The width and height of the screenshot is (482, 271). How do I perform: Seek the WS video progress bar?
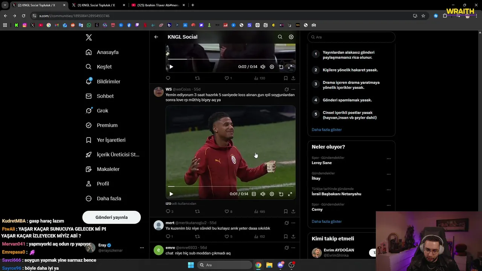pyautogui.click(x=230, y=186)
